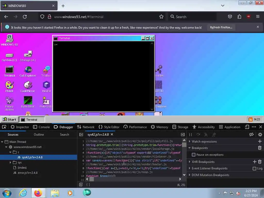264x198 pixels.
Task: Deactivate all breakpoints icon
Action: tap(252, 135)
